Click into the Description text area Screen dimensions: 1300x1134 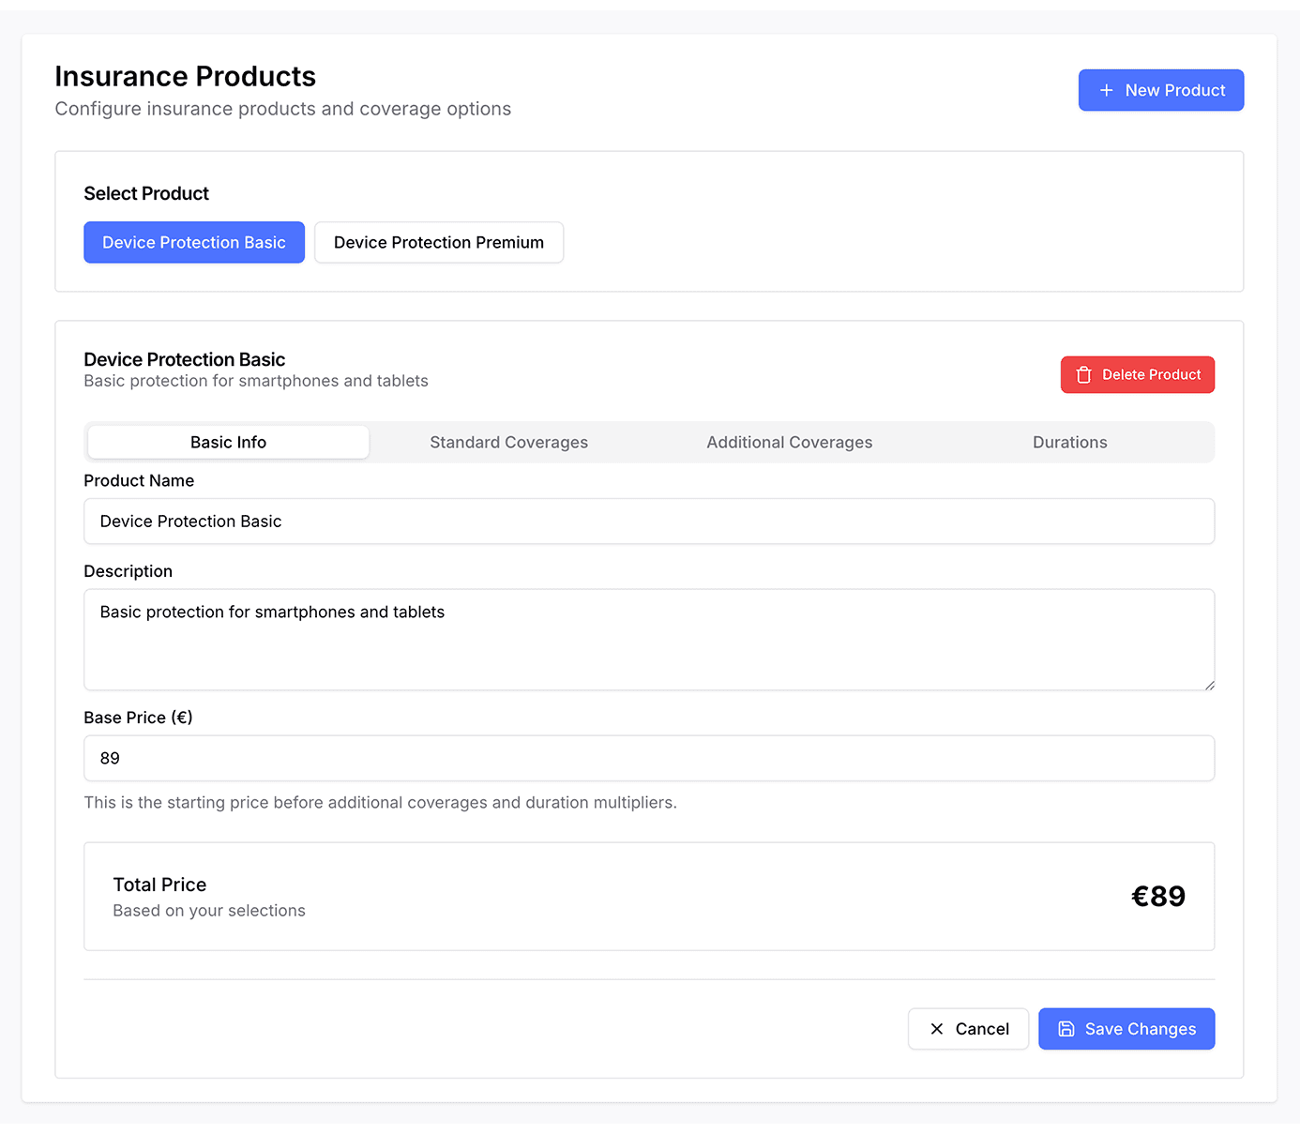[x=649, y=640]
